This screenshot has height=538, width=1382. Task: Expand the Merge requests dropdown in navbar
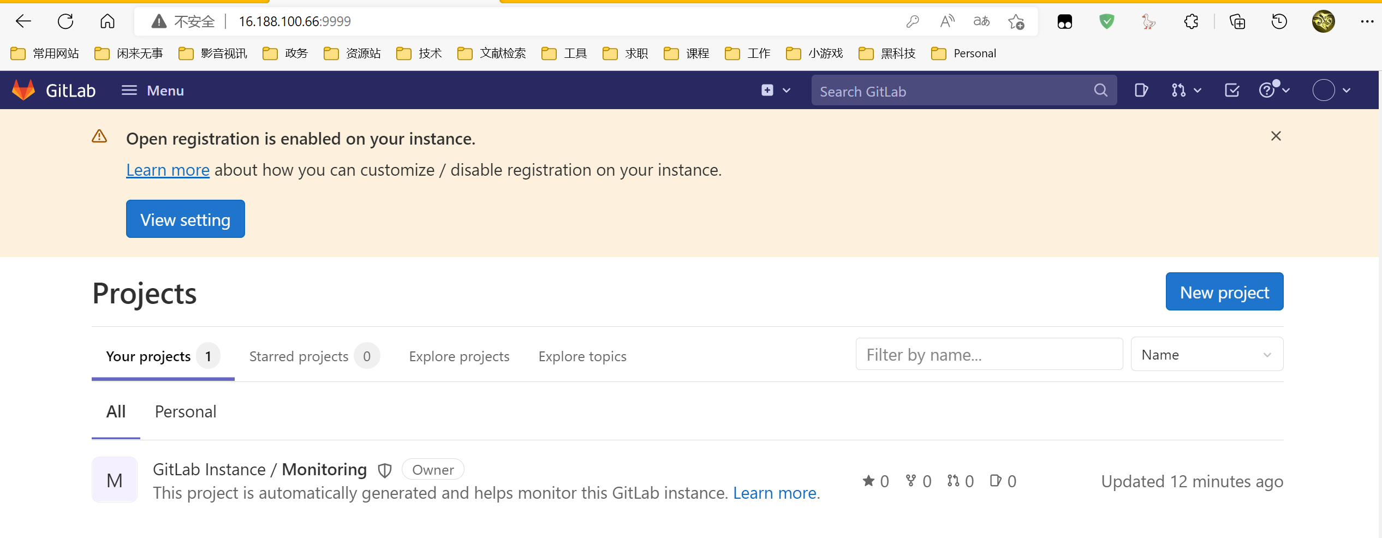pos(1186,90)
